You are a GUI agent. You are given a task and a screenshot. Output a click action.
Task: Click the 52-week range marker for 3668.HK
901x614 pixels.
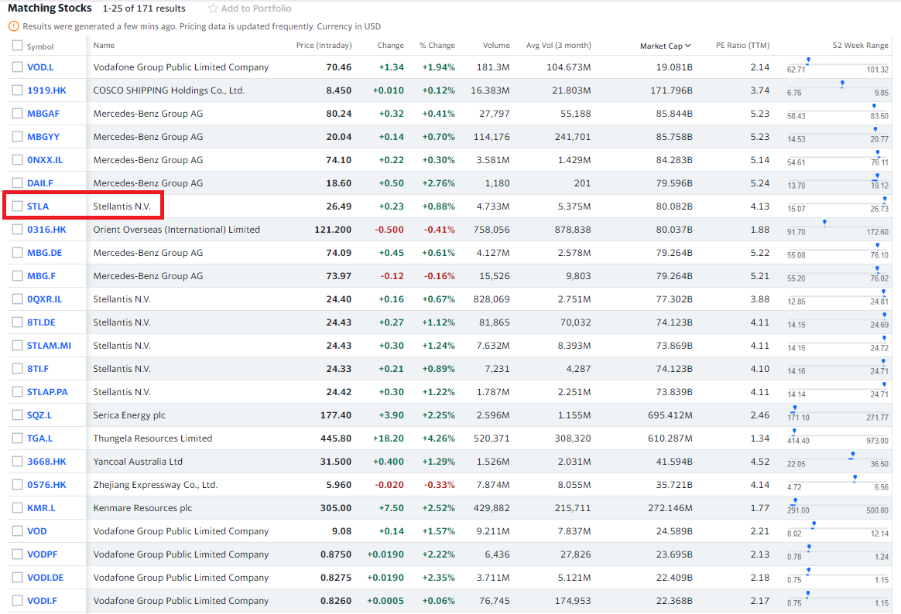coord(852,455)
